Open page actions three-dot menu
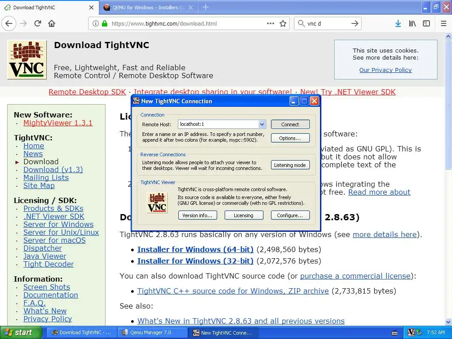 point(271,23)
